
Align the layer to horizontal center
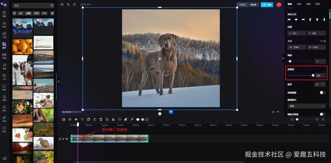(296, 20)
